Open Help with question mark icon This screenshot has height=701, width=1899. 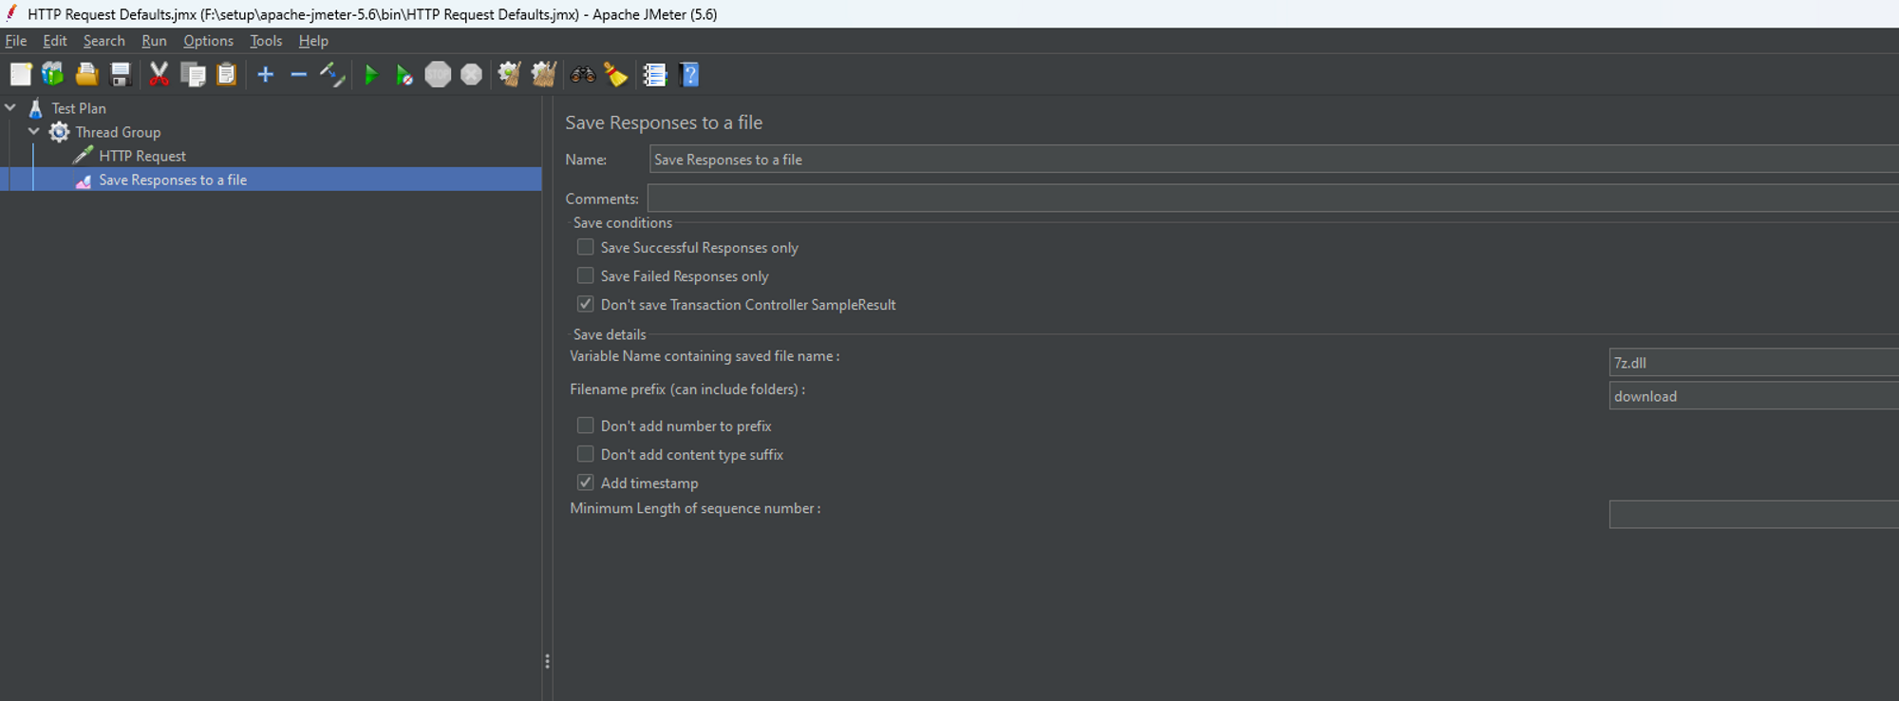click(x=690, y=74)
